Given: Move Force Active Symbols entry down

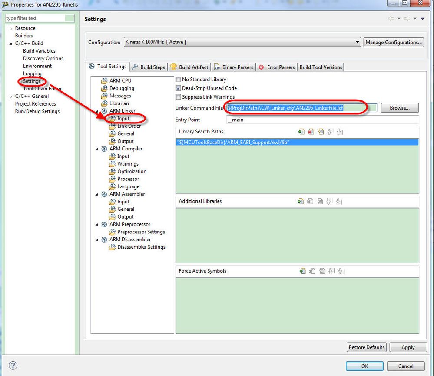Looking at the screenshot, I should [x=341, y=271].
